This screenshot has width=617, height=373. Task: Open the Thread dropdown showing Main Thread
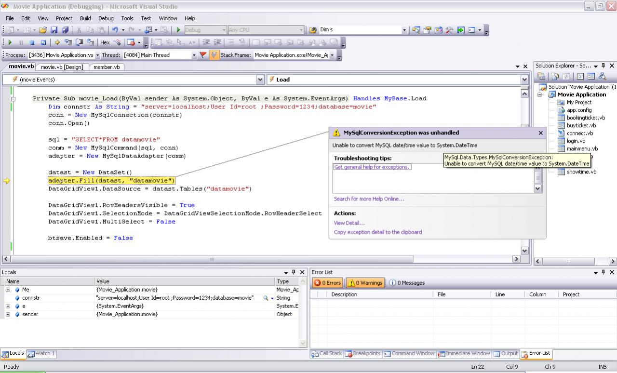[194, 55]
